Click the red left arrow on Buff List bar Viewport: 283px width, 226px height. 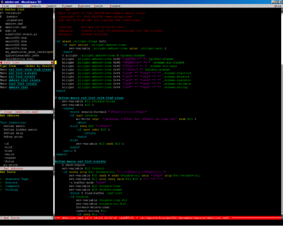click(x=1, y=62)
